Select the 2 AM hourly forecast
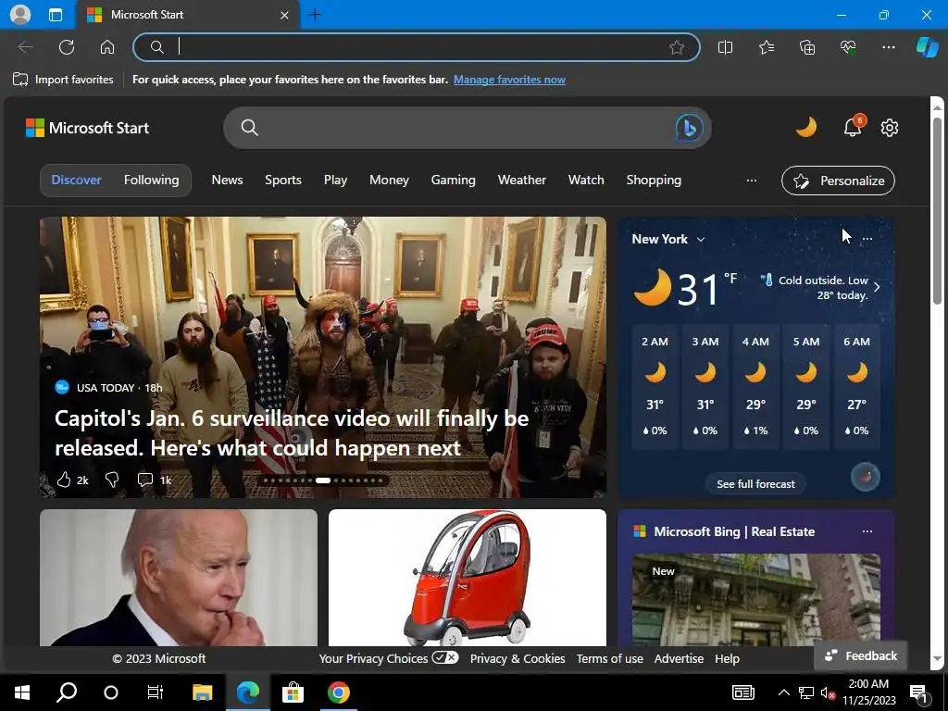 [x=655, y=386]
